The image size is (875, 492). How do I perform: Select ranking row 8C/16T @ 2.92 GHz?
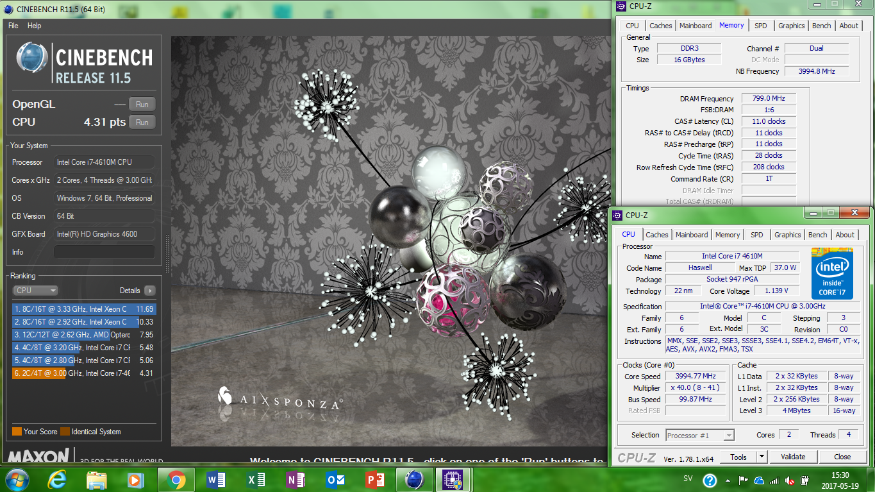tap(83, 322)
